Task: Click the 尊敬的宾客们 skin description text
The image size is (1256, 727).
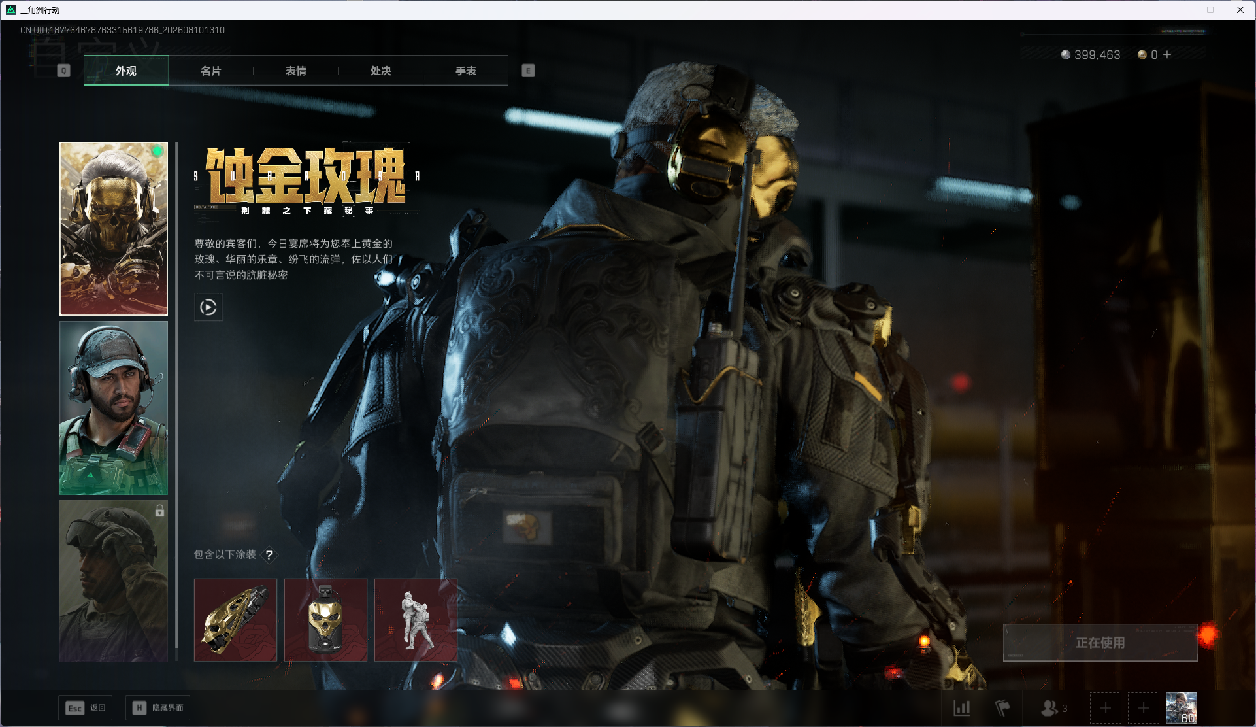Action: [293, 259]
